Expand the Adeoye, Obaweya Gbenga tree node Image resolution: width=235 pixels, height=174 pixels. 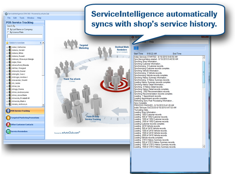point(7,59)
